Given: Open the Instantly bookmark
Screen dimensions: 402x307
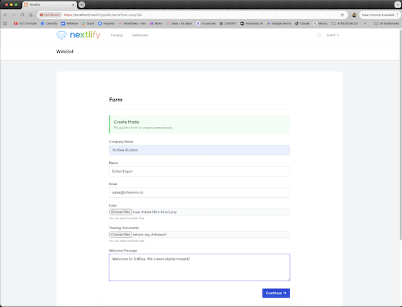Looking at the screenshot, I should coord(106,23).
